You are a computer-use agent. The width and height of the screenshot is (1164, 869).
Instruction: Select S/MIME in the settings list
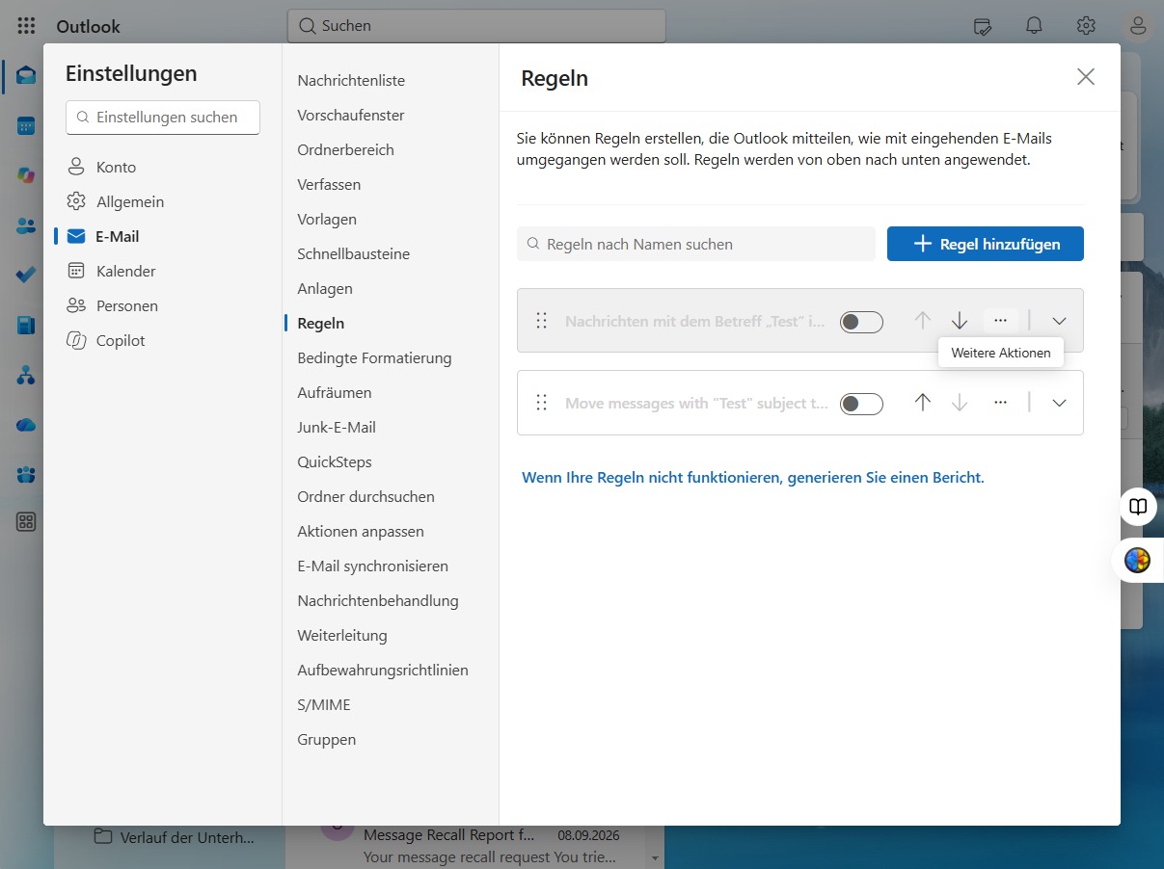[x=324, y=704]
